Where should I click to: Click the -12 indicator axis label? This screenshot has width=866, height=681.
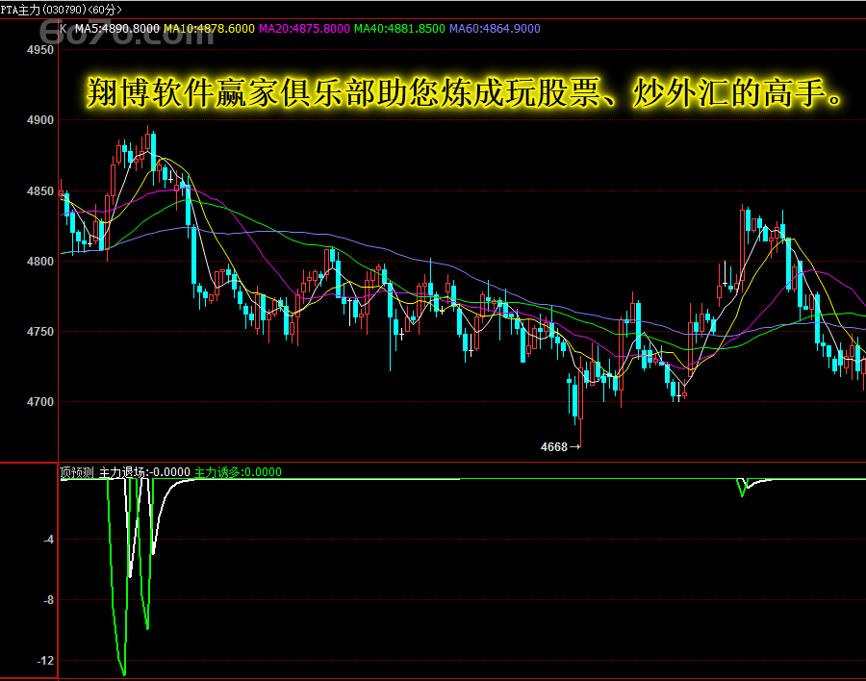coord(46,661)
